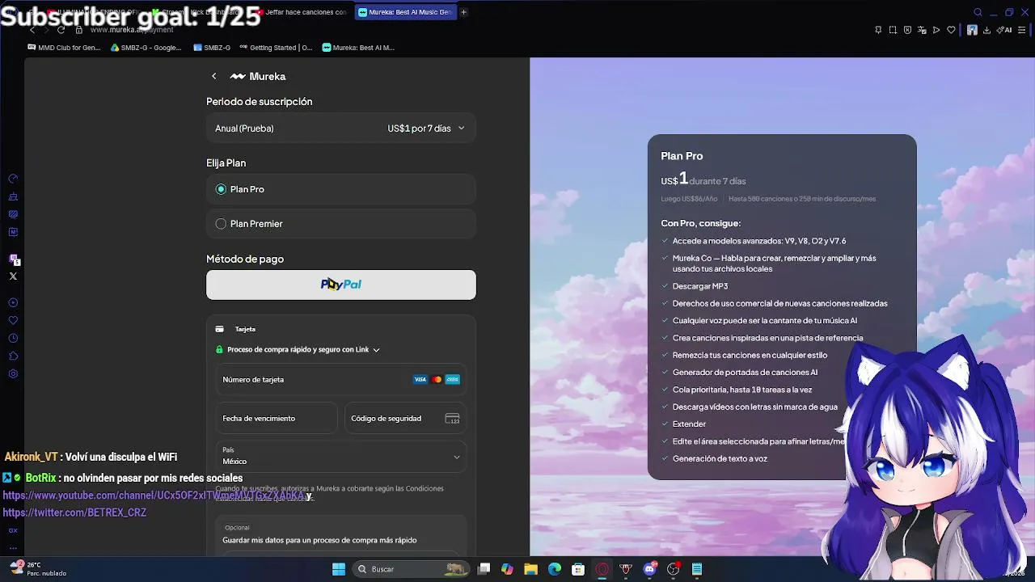Switch to the Jeffar hace canciones tab
Viewport: 1035px width, 582px height.
(301, 12)
